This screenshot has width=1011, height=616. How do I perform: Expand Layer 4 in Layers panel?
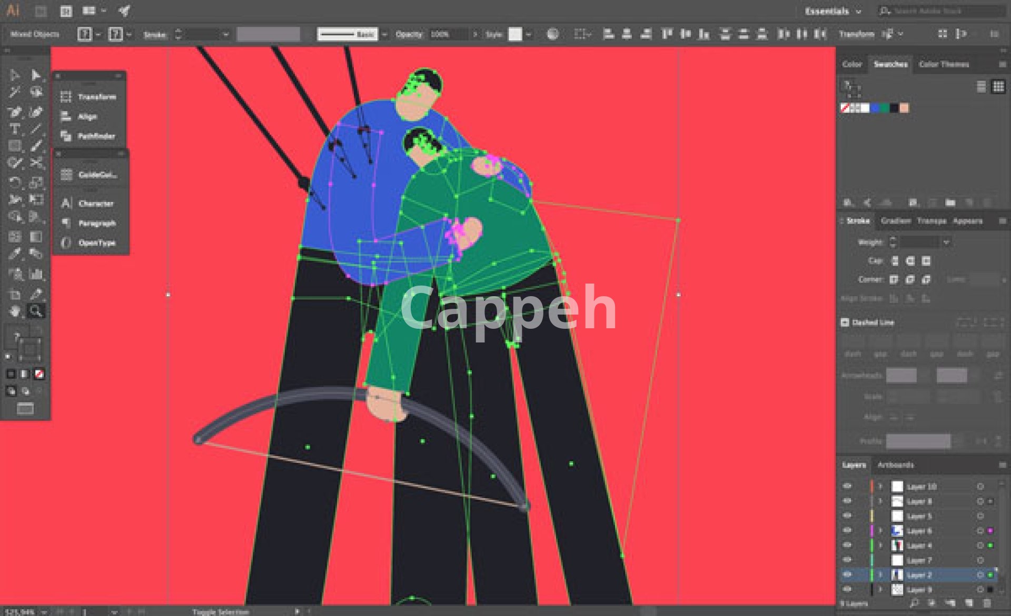(x=880, y=546)
